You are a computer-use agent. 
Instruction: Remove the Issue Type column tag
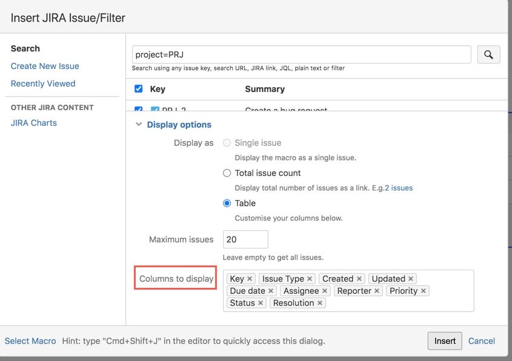point(310,279)
